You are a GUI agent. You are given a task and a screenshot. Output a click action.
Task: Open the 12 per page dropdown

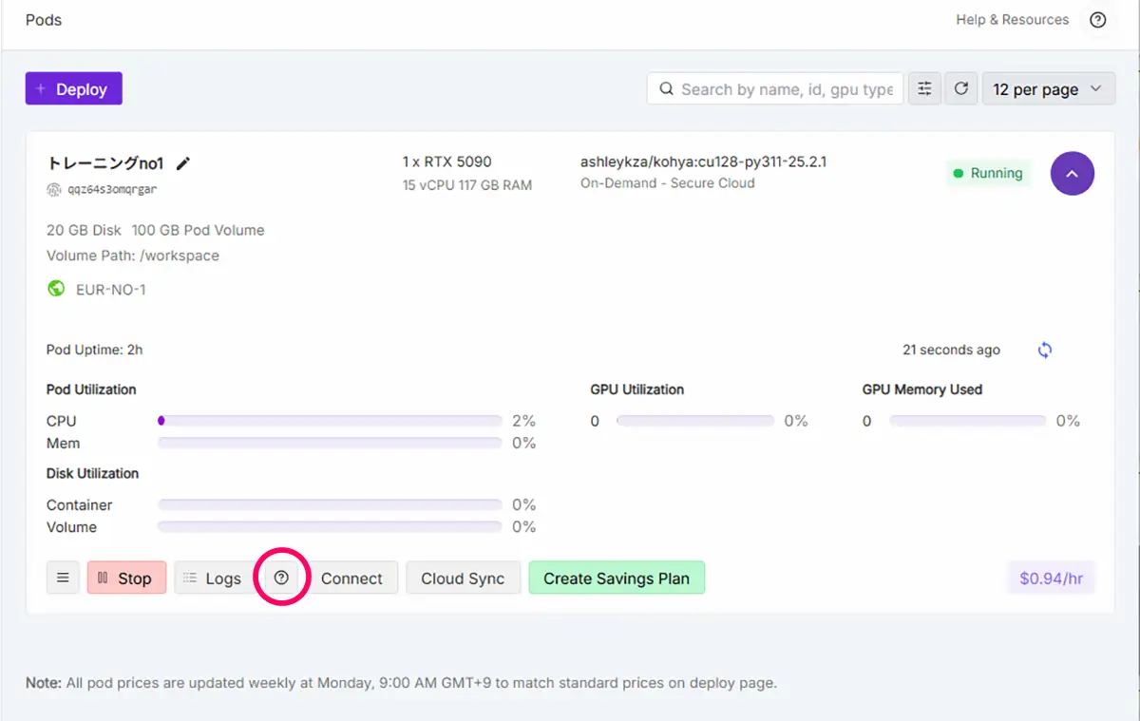1048,89
